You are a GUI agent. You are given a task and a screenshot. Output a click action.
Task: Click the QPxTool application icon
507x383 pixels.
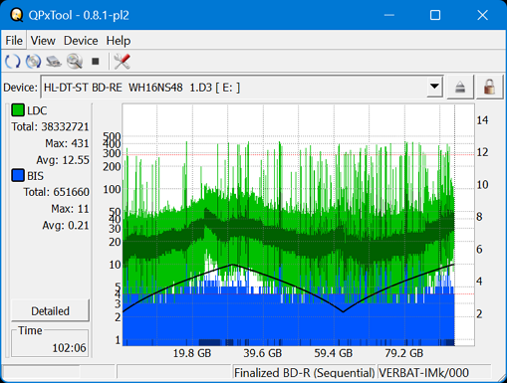coord(16,15)
